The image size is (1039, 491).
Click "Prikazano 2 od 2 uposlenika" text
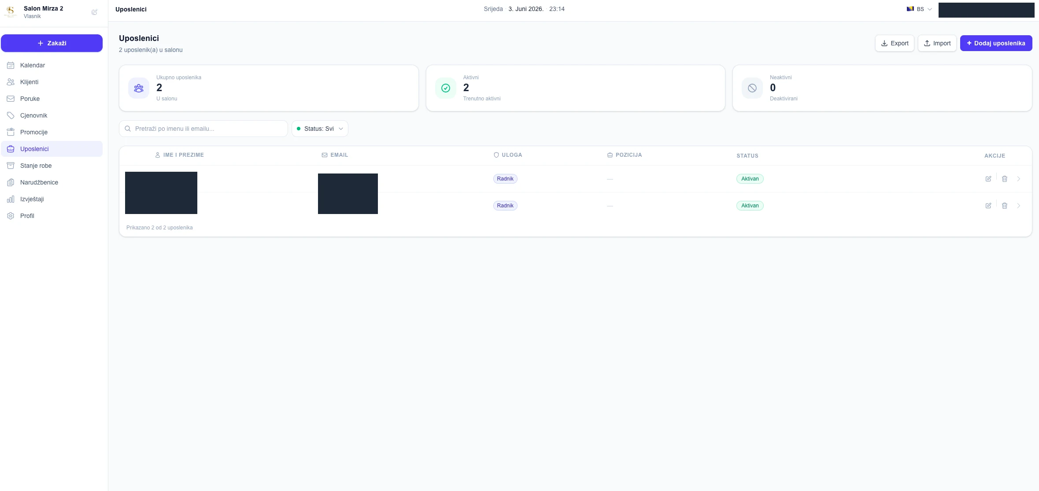click(x=159, y=228)
